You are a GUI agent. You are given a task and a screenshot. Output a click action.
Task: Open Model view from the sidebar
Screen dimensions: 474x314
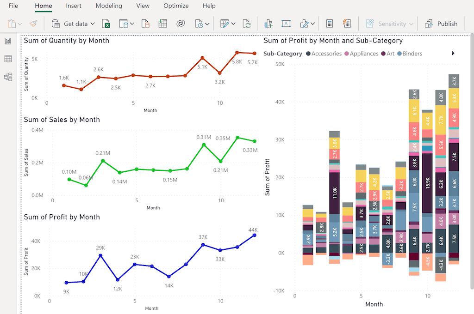[x=7, y=77]
